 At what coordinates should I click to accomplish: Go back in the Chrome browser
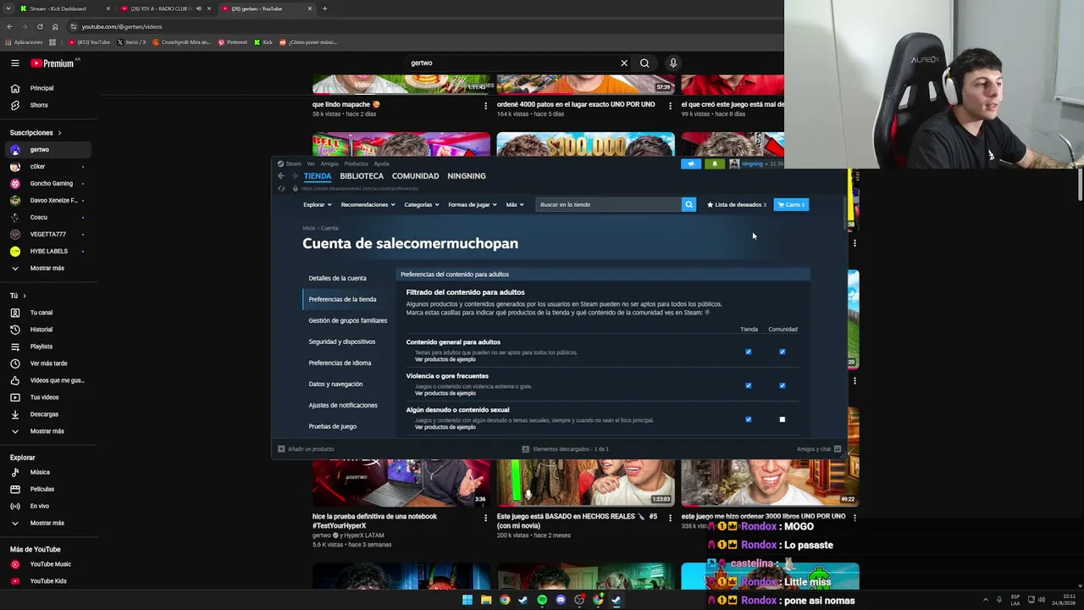pyautogui.click(x=9, y=26)
